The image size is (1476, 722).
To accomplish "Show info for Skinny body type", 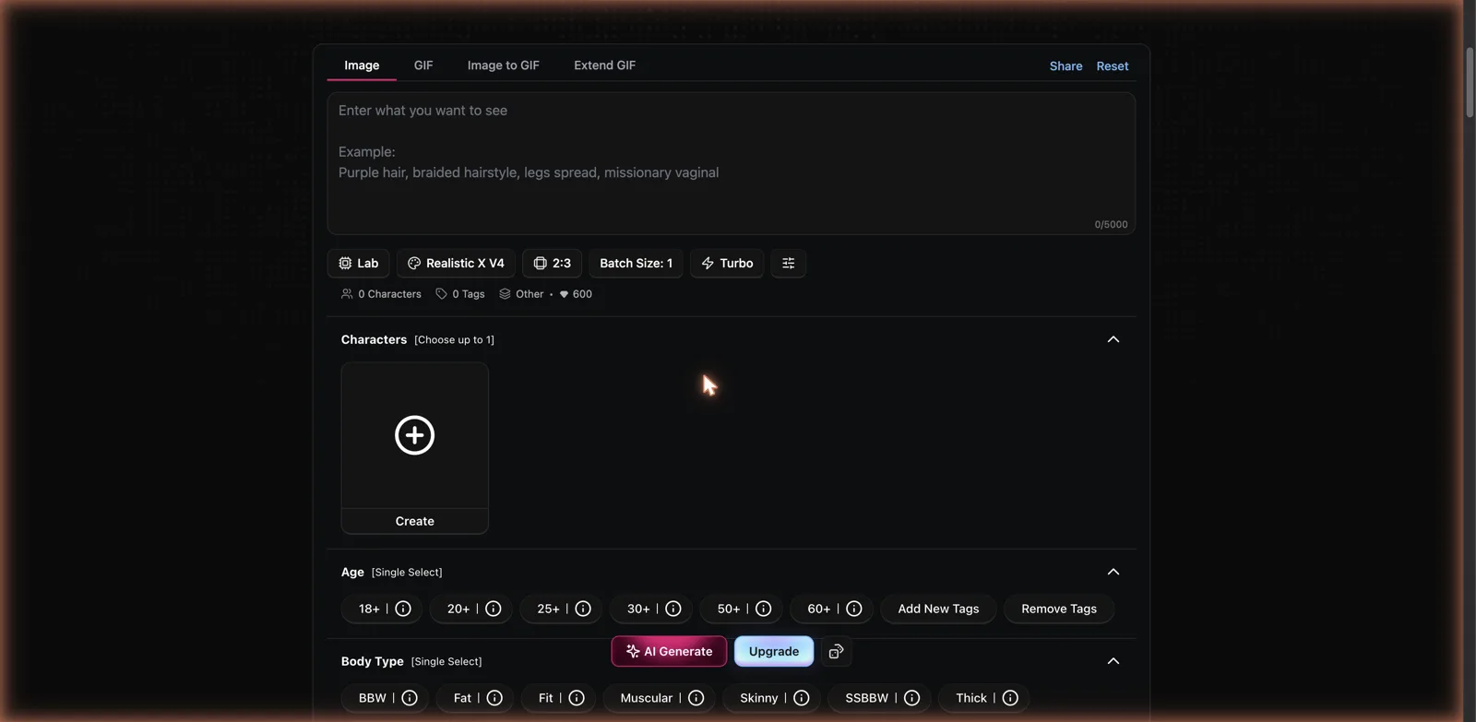I will [802, 698].
